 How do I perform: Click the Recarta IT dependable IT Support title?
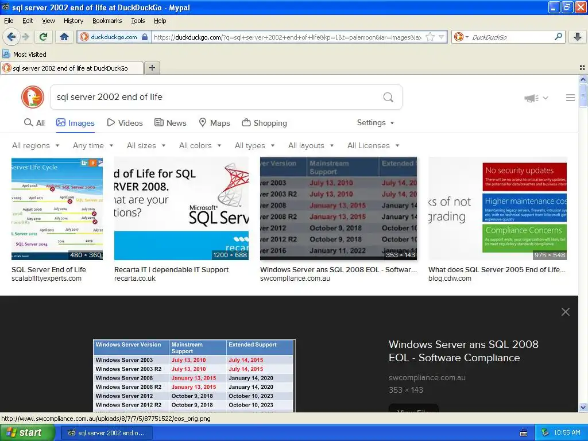pos(171,270)
